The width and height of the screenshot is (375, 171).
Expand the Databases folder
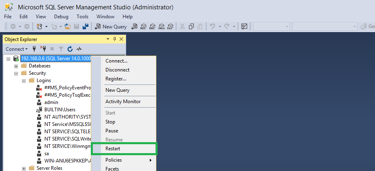16,66
